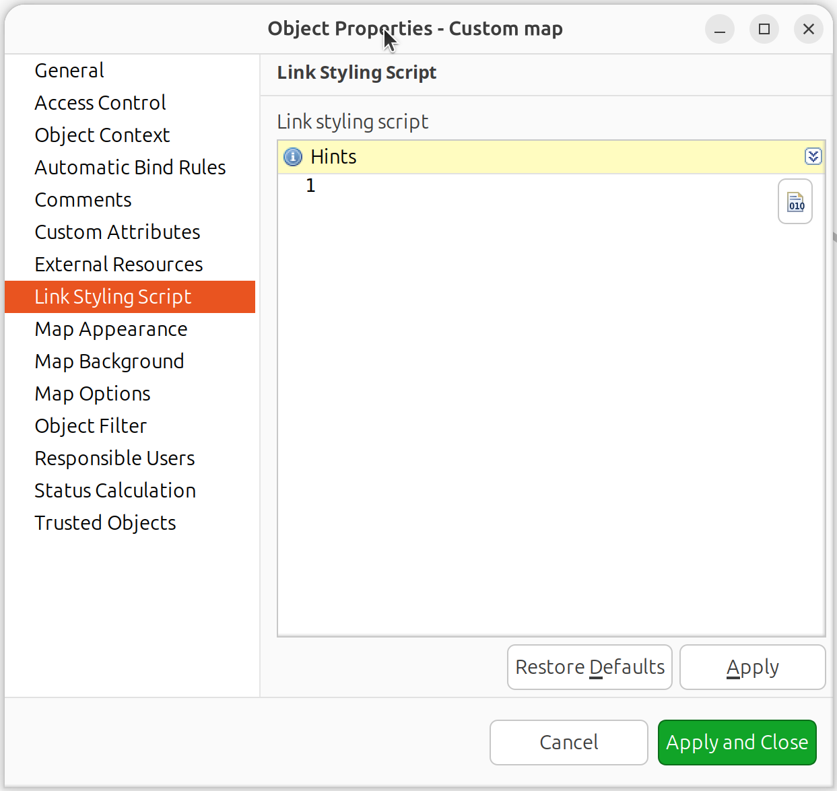Viewport: 837px width, 791px height.
Task: Expand the Hints section with the double chevron
Action: tap(813, 156)
